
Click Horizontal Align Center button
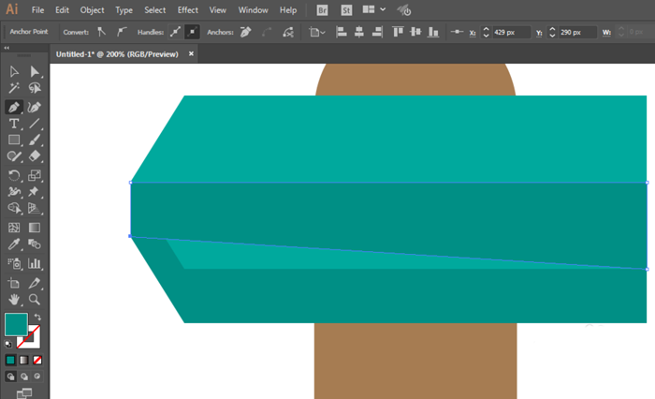(358, 32)
